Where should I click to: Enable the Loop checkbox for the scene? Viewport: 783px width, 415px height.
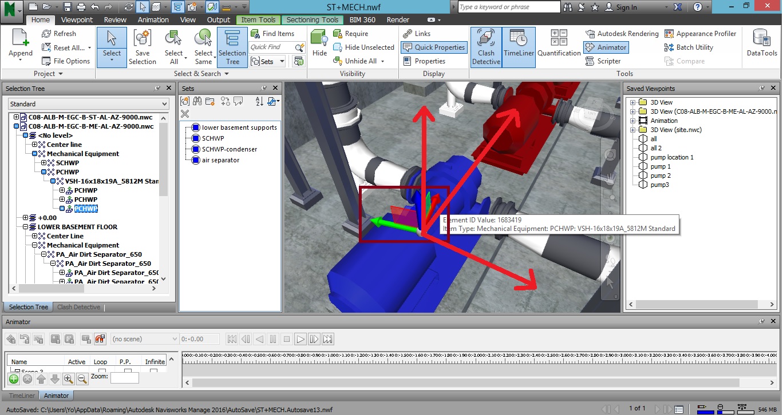(102, 370)
